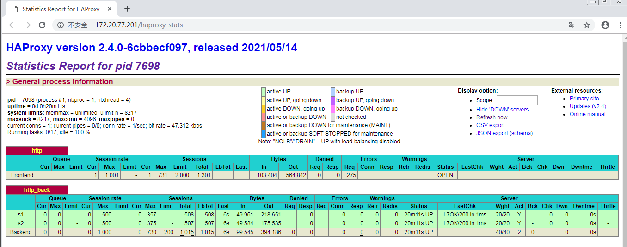Click the http_back proxy section header
Viewport: 627px width, 247px height.
pyautogui.click(x=37, y=190)
